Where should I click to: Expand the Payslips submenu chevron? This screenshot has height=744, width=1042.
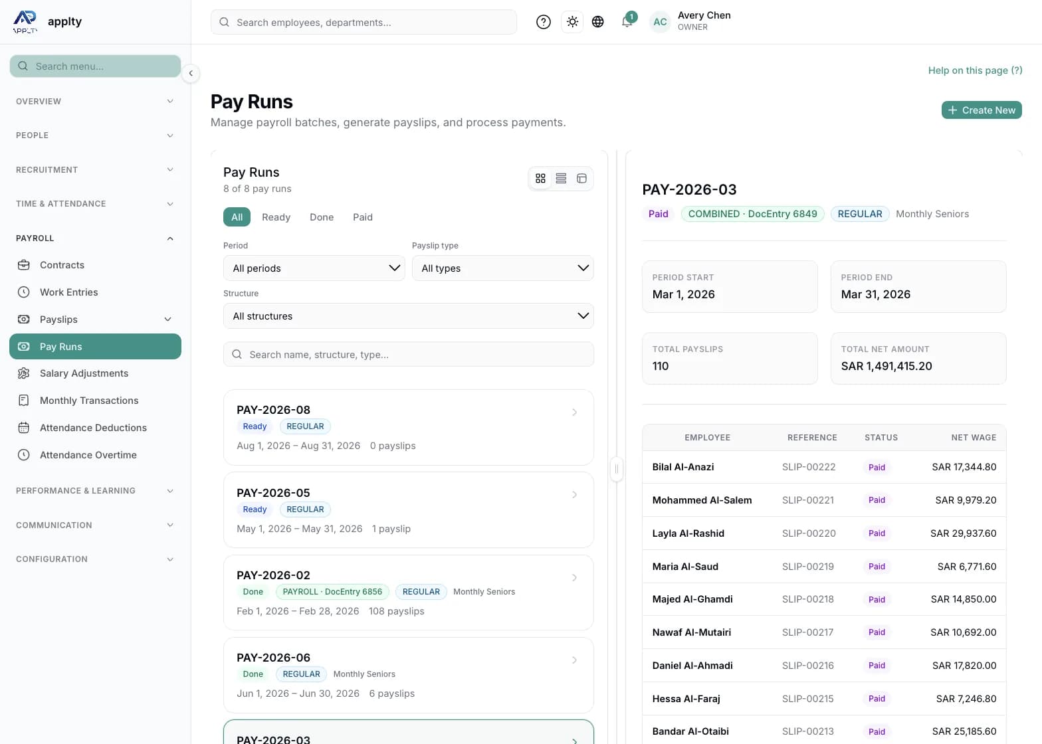[168, 320]
